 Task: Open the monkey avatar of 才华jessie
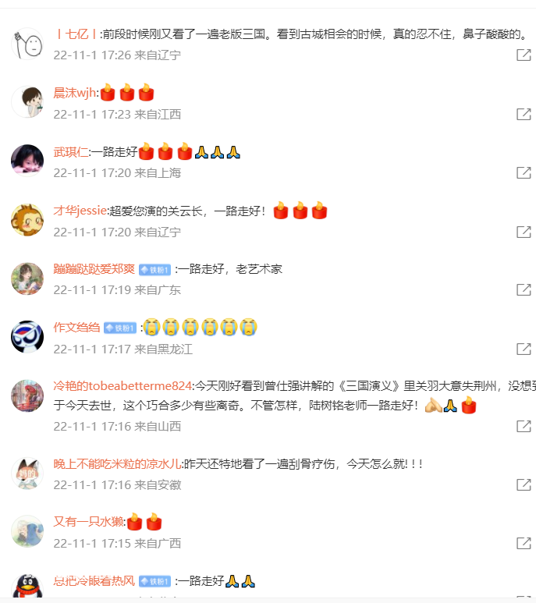point(27,219)
